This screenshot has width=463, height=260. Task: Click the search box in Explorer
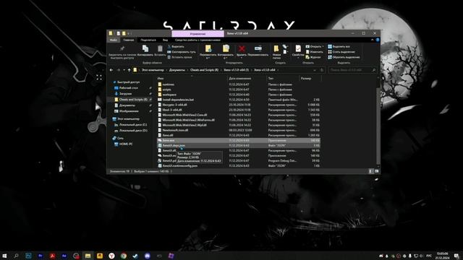pos(352,70)
